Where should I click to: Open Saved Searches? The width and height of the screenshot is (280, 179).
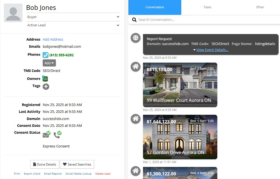coord(77,164)
